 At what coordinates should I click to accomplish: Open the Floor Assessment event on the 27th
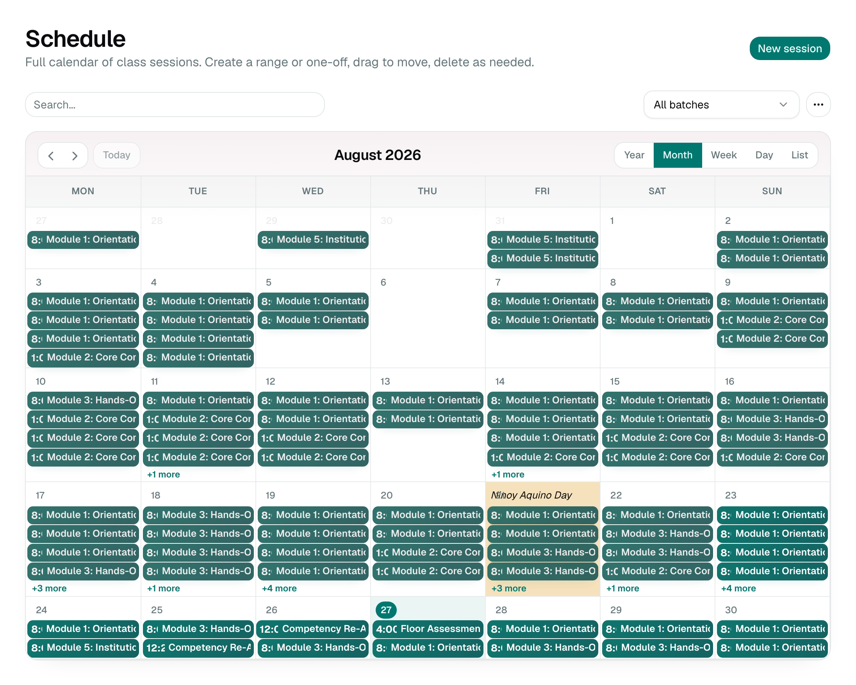428,629
